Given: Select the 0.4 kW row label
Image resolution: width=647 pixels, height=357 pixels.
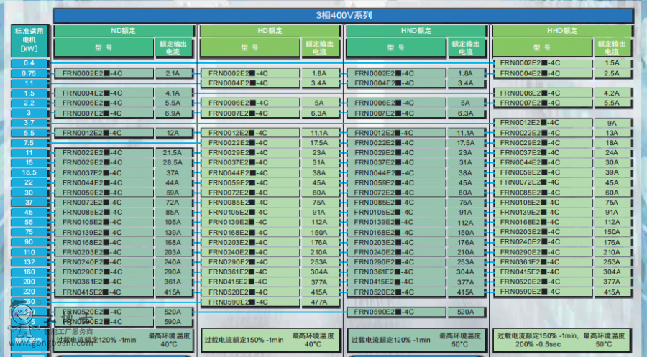Looking at the screenshot, I should pos(29,63).
